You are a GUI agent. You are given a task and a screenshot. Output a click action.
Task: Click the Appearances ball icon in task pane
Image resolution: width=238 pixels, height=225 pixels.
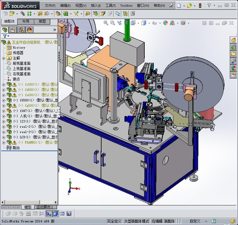[233, 68]
